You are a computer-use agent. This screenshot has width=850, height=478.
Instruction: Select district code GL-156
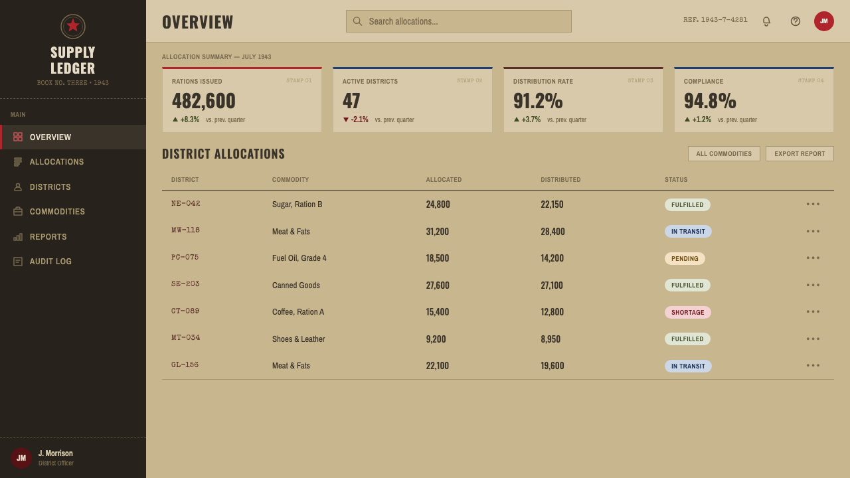click(185, 365)
